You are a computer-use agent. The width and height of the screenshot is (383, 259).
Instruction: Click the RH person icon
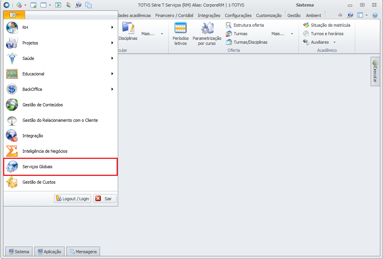click(12, 27)
